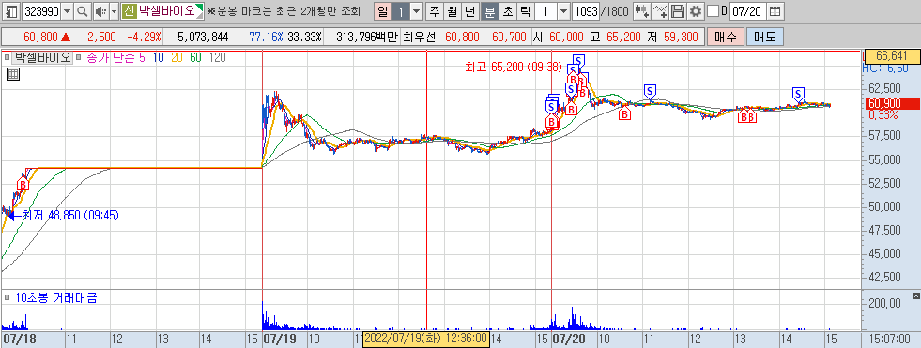The height and width of the screenshot is (348, 921).
Task: Select the 틱 tick period
Action: click(x=525, y=10)
